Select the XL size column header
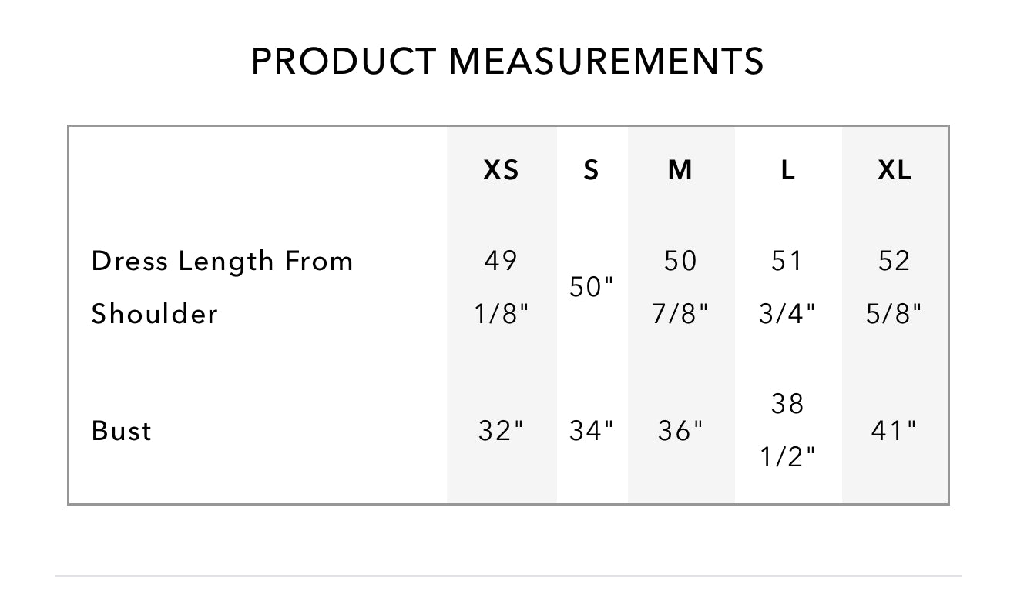 click(x=894, y=170)
